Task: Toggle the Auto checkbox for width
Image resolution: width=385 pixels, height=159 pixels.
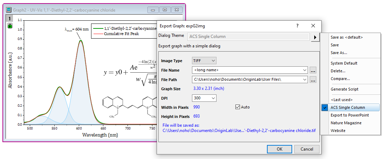Action: point(238,107)
